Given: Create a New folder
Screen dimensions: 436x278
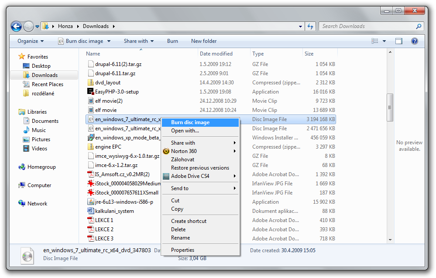Looking at the screenshot, I should (203, 41).
